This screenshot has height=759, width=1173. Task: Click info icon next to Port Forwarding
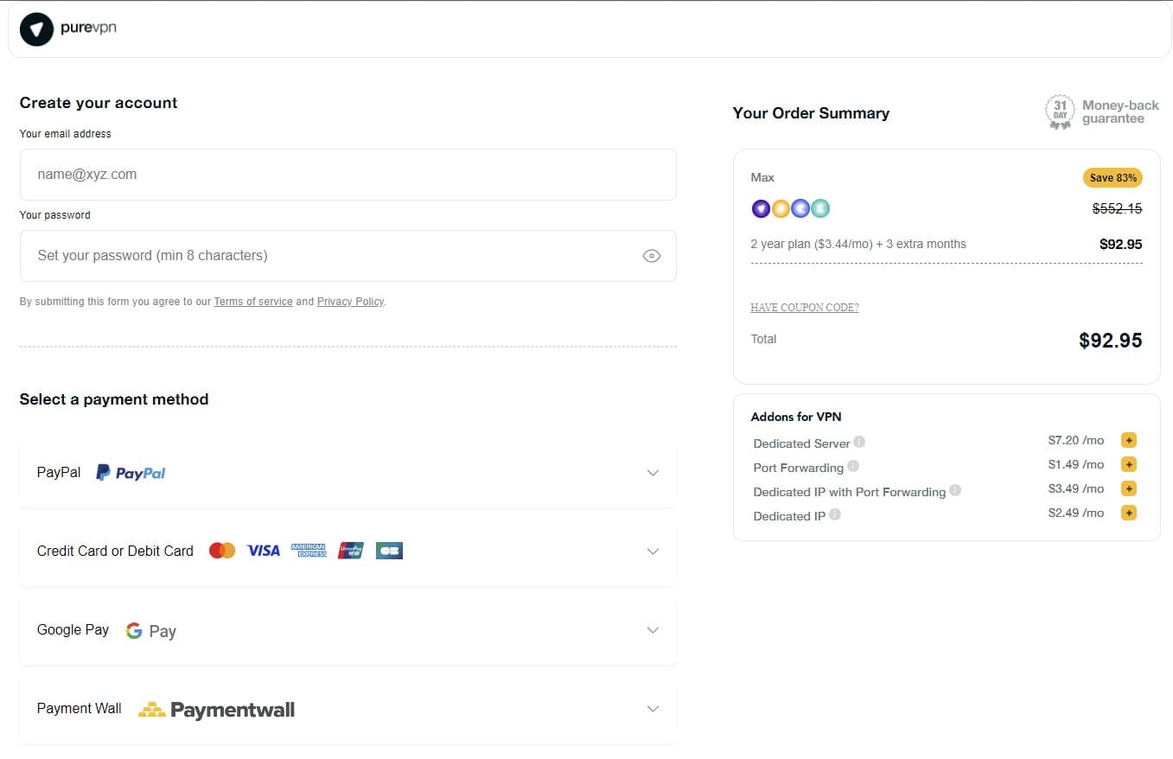[x=853, y=466]
